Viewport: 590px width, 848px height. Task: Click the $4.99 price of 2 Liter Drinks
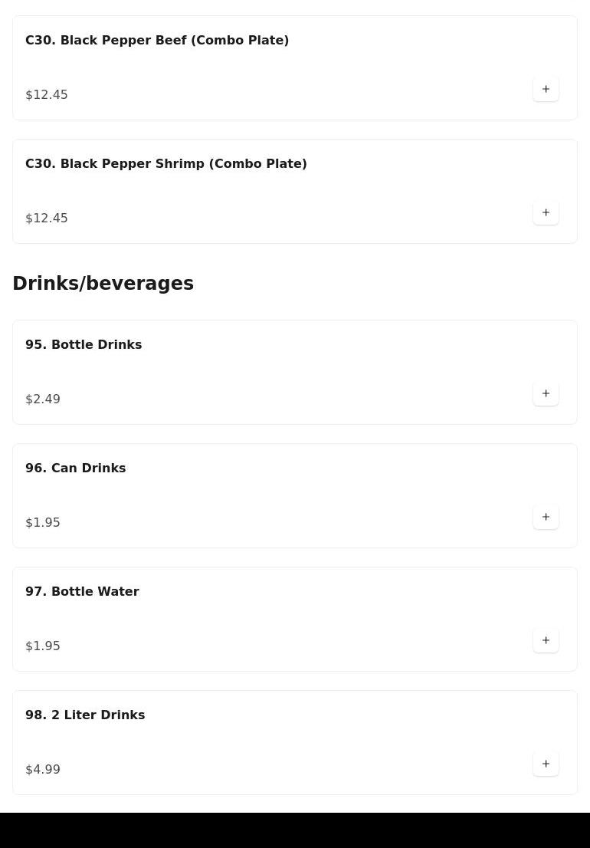43,770
